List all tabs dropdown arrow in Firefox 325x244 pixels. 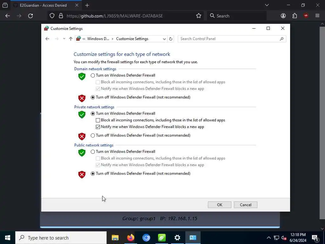[x=267, y=5]
